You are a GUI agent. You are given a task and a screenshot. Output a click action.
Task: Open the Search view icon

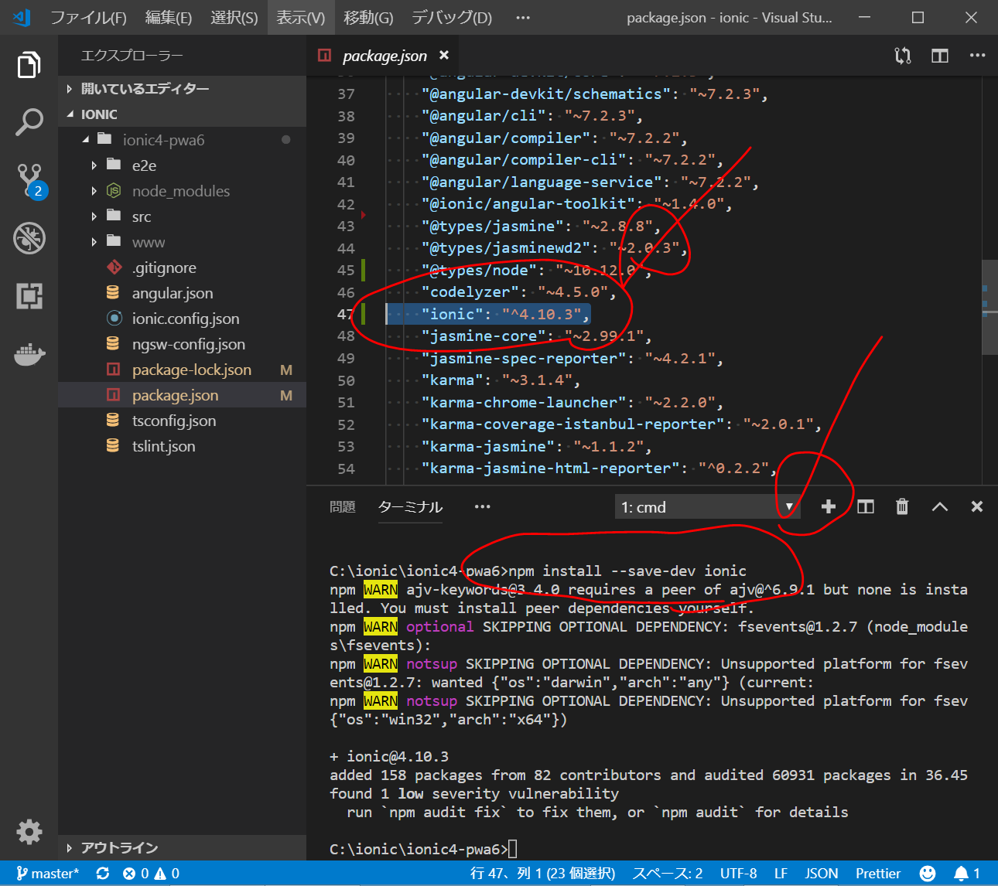[29, 122]
